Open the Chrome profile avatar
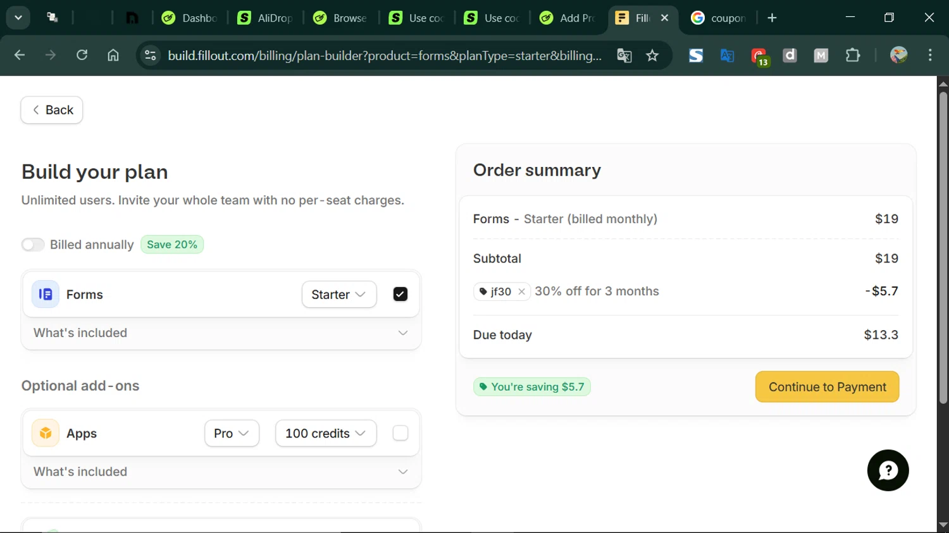 point(898,56)
